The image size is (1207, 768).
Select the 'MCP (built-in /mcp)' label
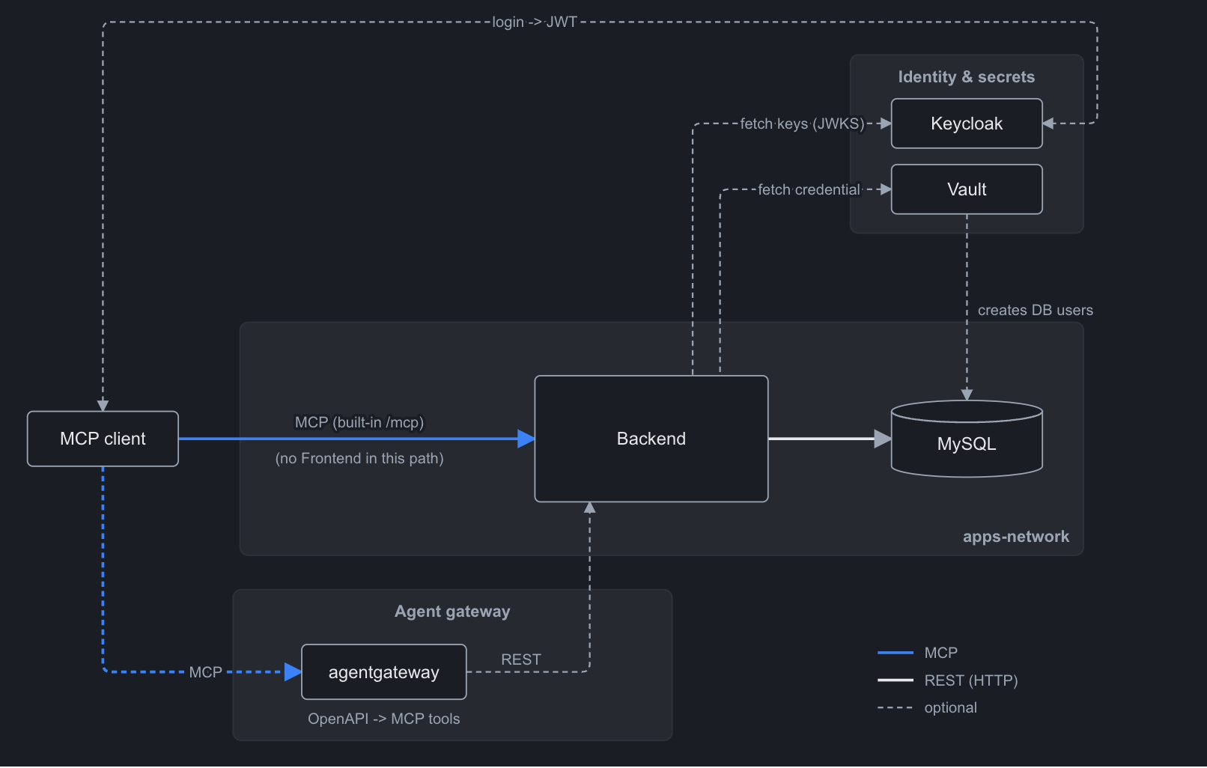click(x=359, y=422)
